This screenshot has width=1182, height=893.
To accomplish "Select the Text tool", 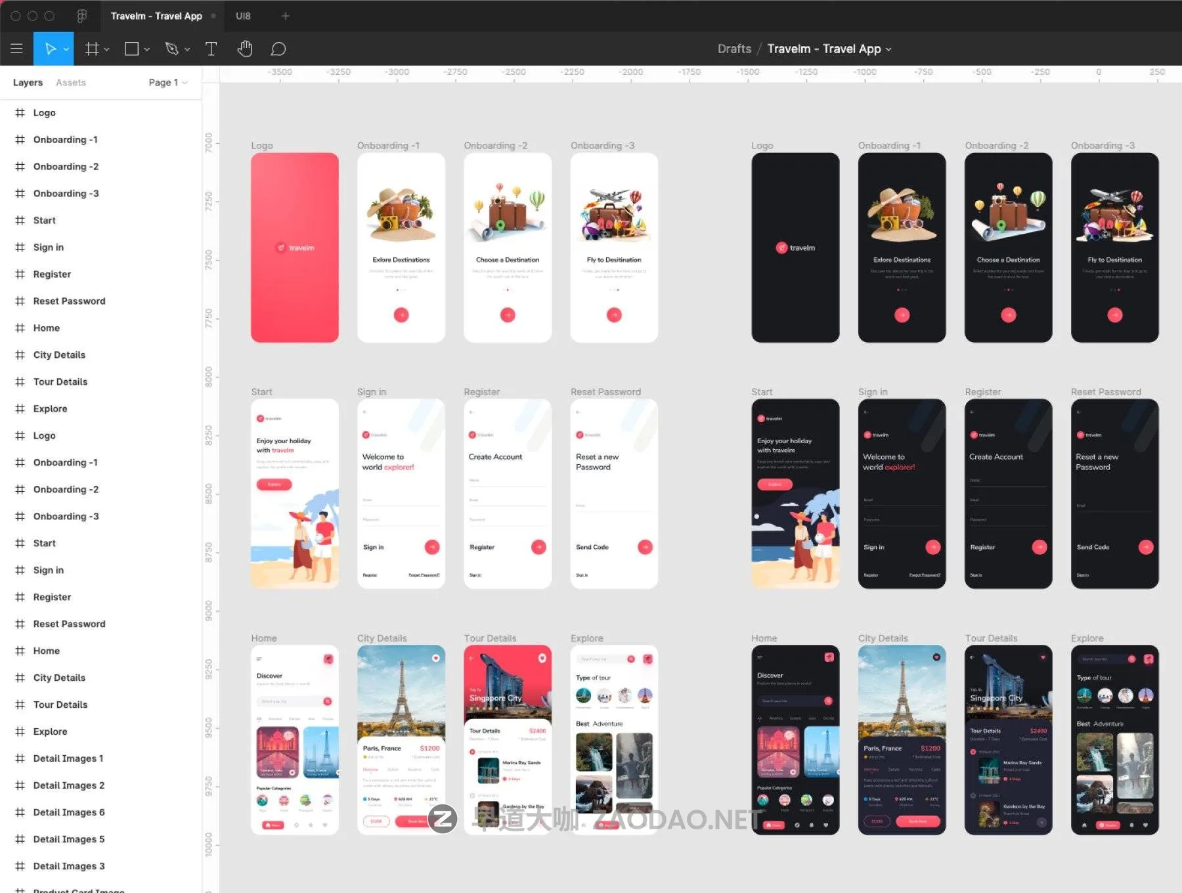I will point(211,49).
